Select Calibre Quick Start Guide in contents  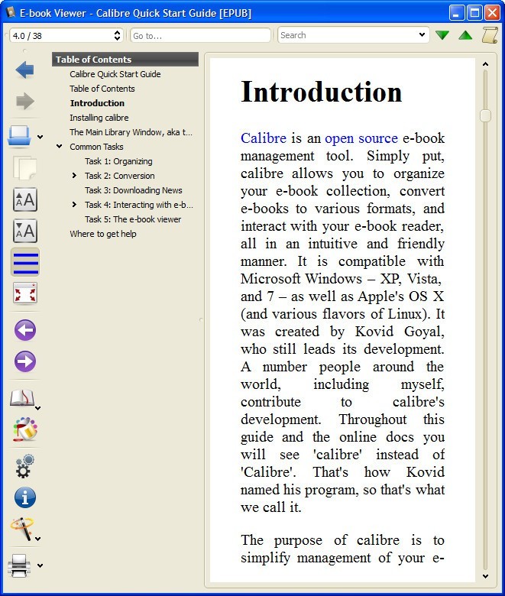tap(115, 74)
